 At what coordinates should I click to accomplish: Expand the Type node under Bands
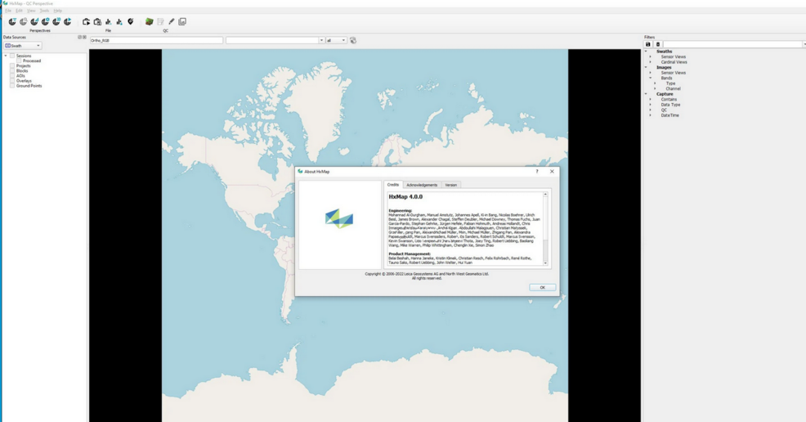click(655, 83)
